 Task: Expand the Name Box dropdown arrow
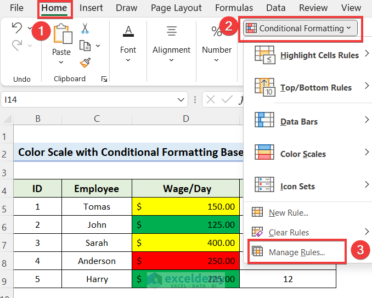(181, 100)
